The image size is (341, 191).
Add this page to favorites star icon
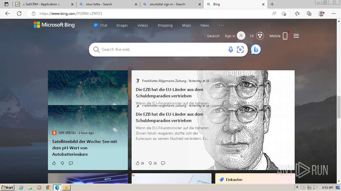tap(284, 14)
